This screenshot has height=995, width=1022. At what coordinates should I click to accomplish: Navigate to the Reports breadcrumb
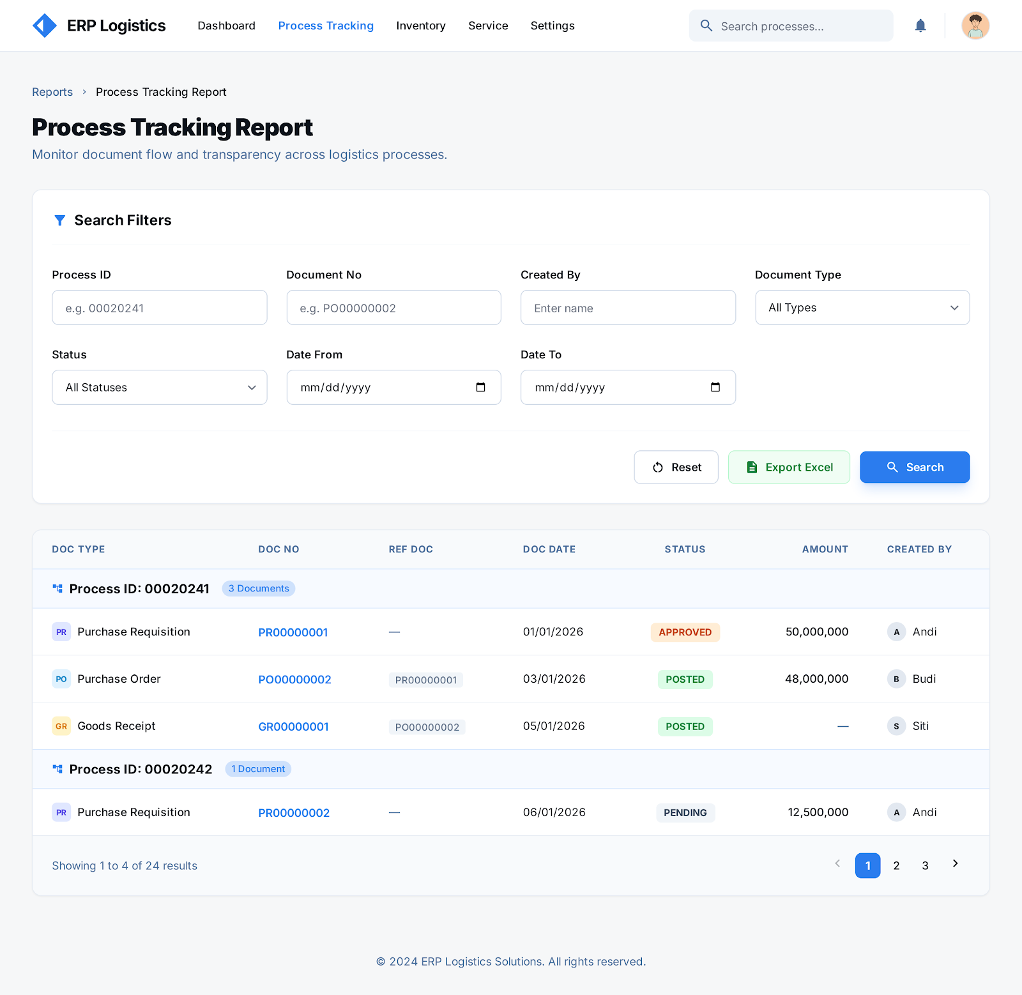point(52,92)
